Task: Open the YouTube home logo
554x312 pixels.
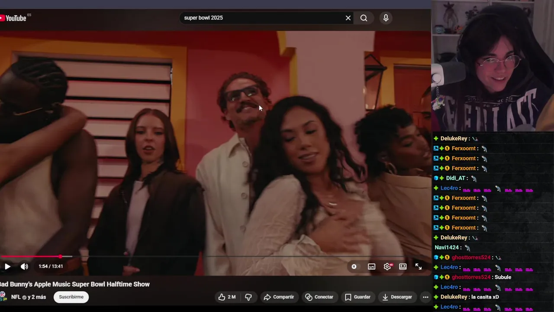Action: click(13, 18)
